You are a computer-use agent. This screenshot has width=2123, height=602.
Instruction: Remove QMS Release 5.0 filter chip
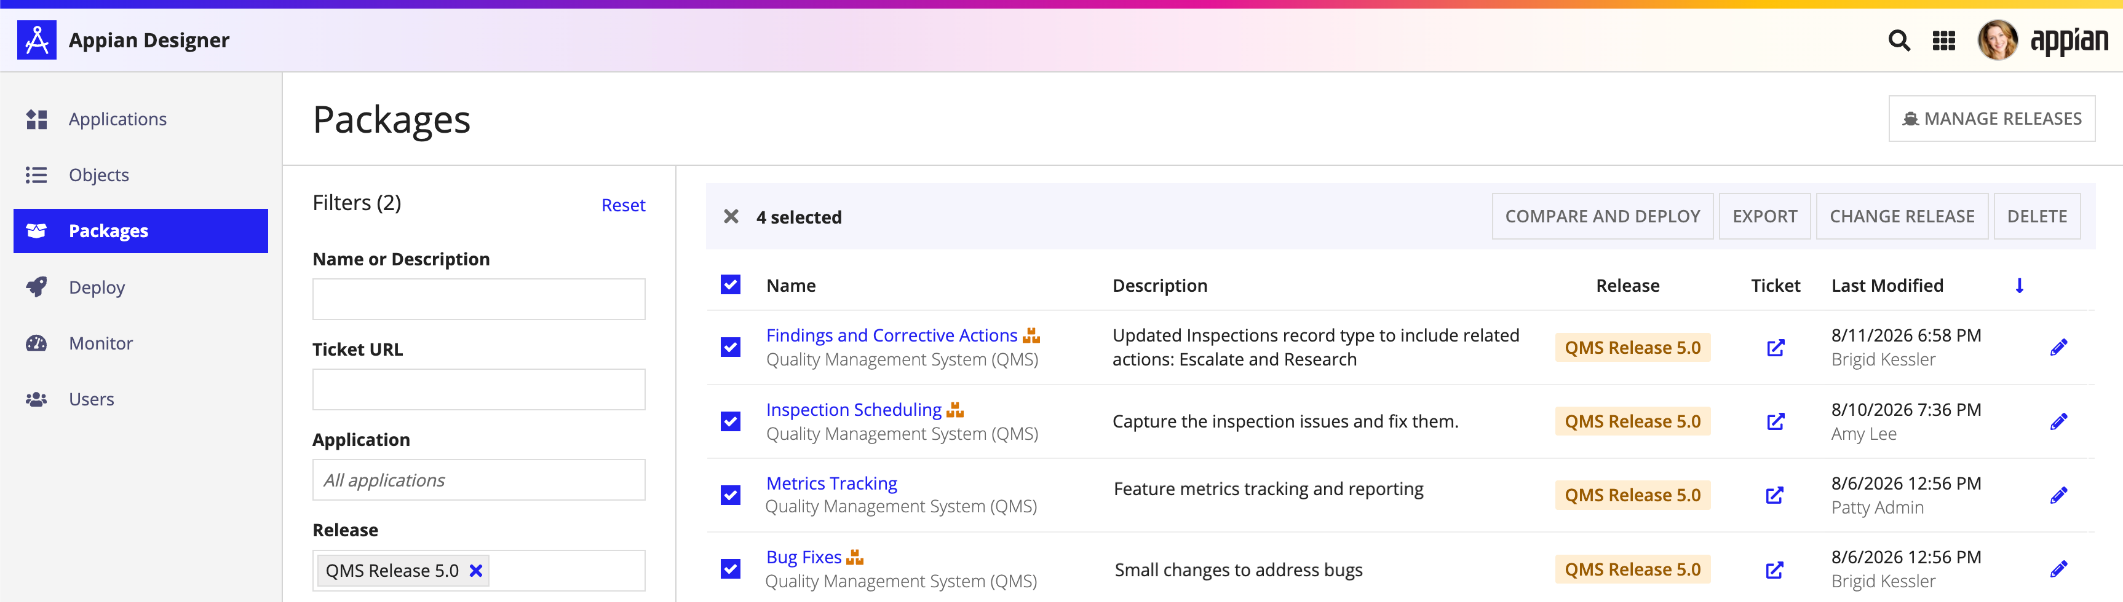click(475, 571)
